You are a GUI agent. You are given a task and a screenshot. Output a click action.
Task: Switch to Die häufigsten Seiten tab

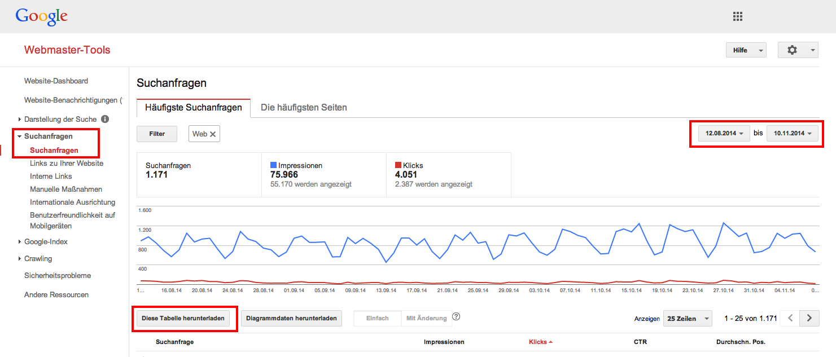click(304, 107)
